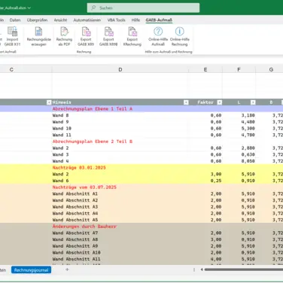The height and width of the screenshot is (283, 283).
Task: Select column D header
Action: 120,69
